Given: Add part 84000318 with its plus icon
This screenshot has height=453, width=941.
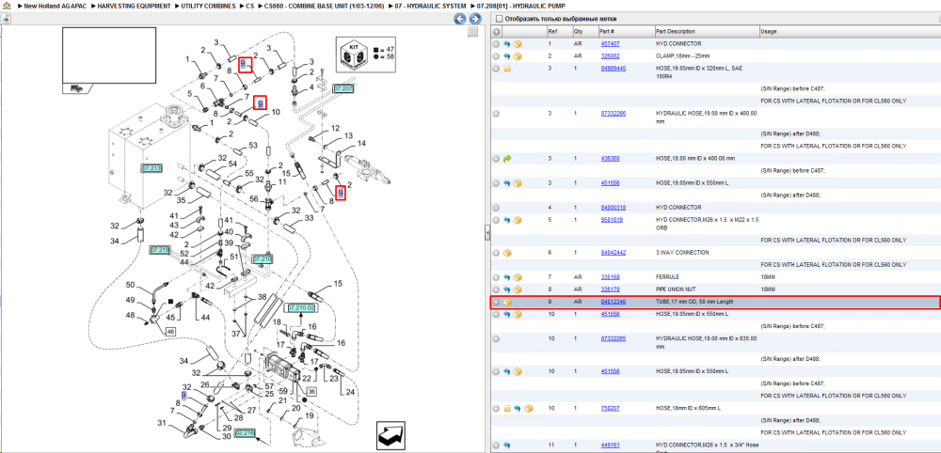Looking at the screenshot, I should tap(496, 208).
